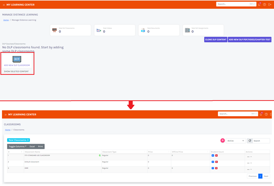The height and width of the screenshot is (186, 274).
Task: Click the Show Deleted Content link
Action: click(x=16, y=71)
